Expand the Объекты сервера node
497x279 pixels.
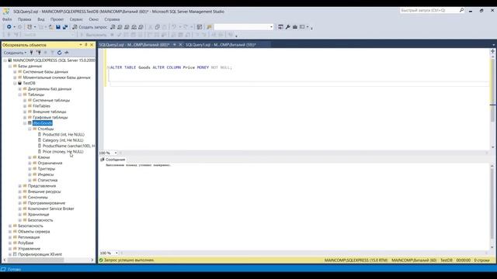click(x=10, y=231)
